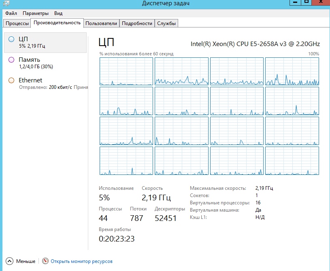330x271 pixels.
Task: Click the usage value 5%
Action: (104, 197)
